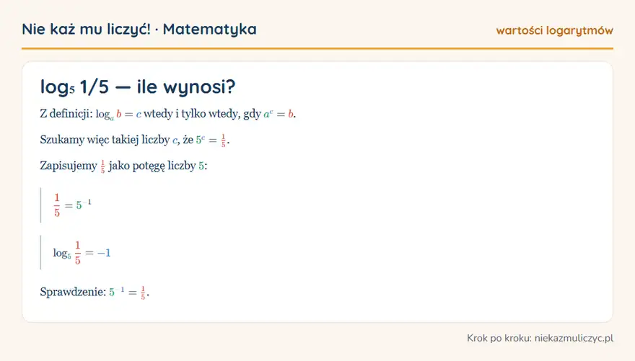Open the wartości logarytmów category link

[554, 30]
